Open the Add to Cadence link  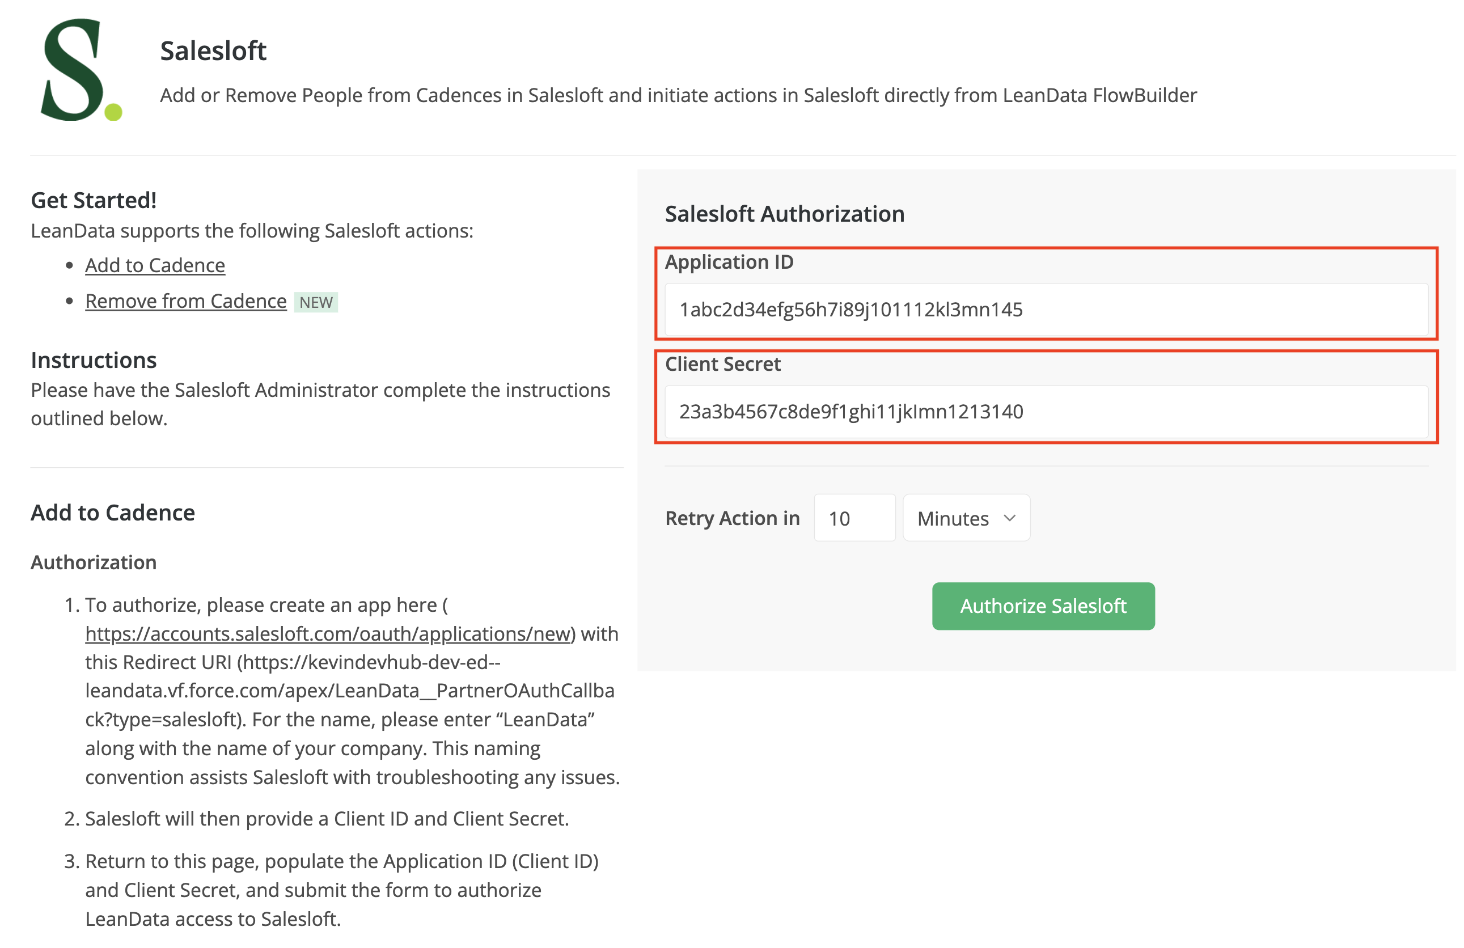[x=155, y=265]
